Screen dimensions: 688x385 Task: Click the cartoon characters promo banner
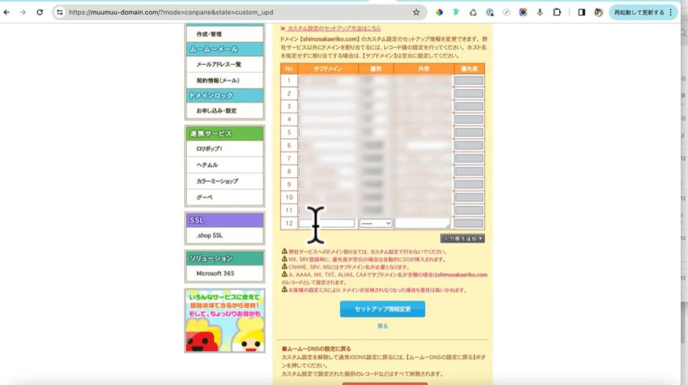pyautogui.click(x=224, y=321)
